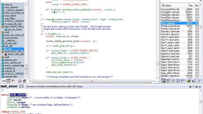Click open-folder icon in project toolbar
203x114 pixels.
tap(189, 81)
